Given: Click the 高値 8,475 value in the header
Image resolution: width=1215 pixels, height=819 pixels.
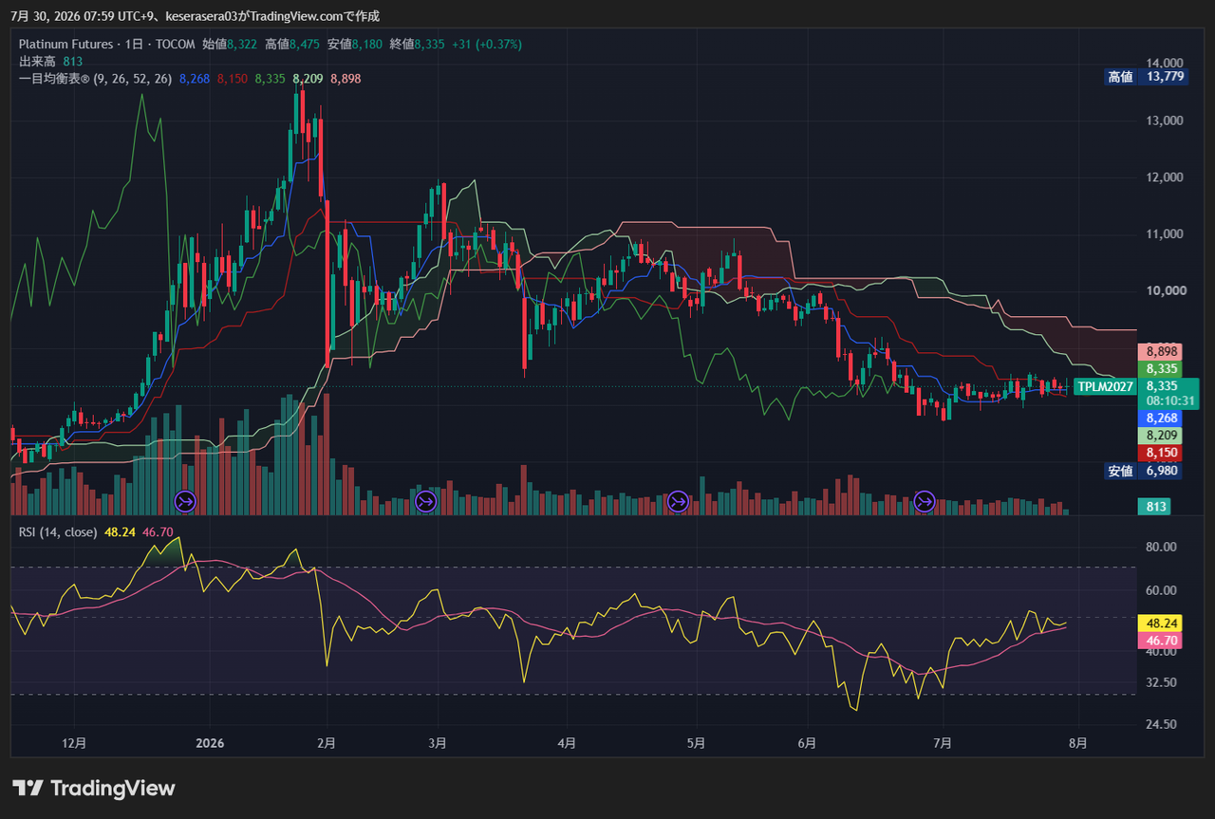Looking at the screenshot, I should tap(291, 45).
